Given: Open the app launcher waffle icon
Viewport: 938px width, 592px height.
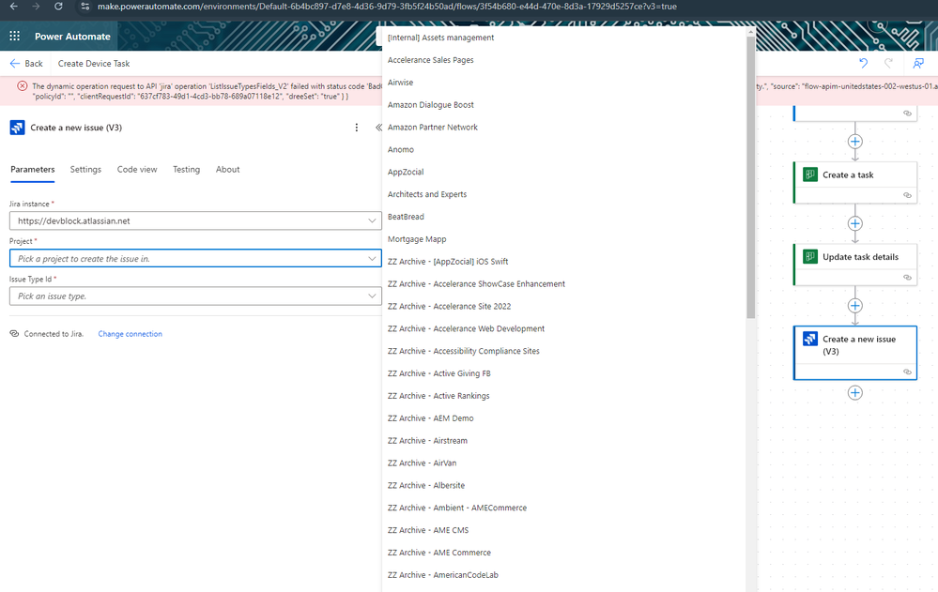Looking at the screenshot, I should tap(15, 36).
